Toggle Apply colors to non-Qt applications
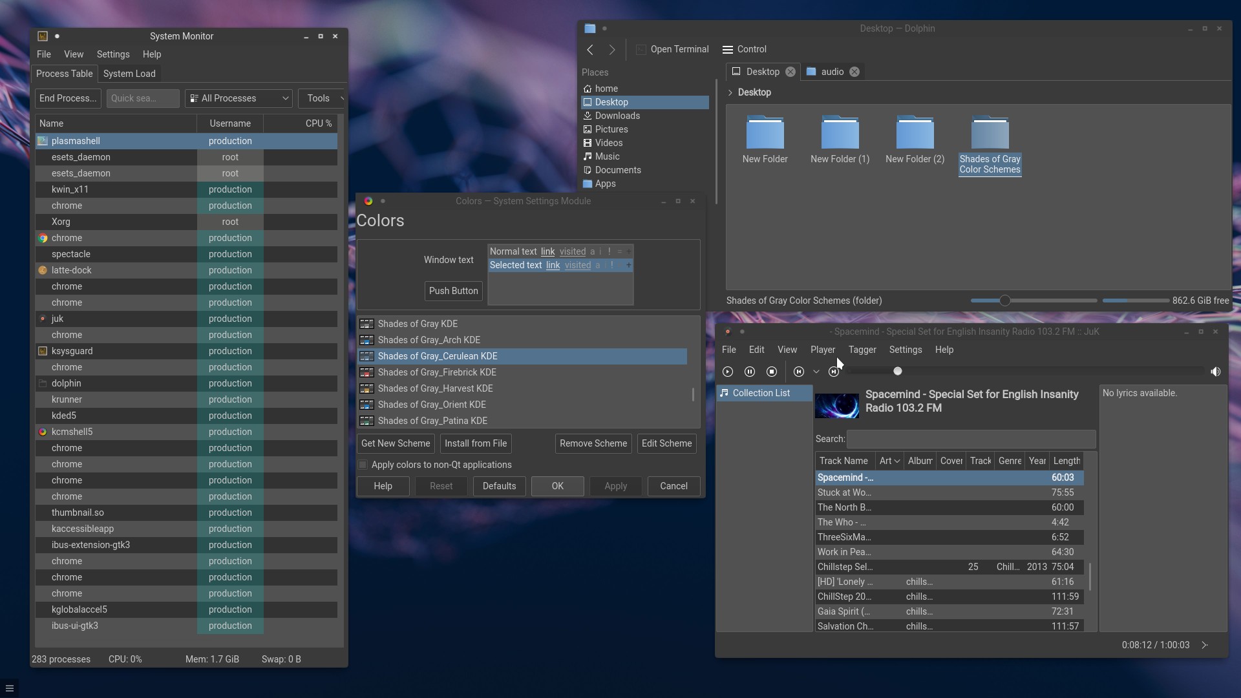The width and height of the screenshot is (1241, 698). click(x=363, y=465)
